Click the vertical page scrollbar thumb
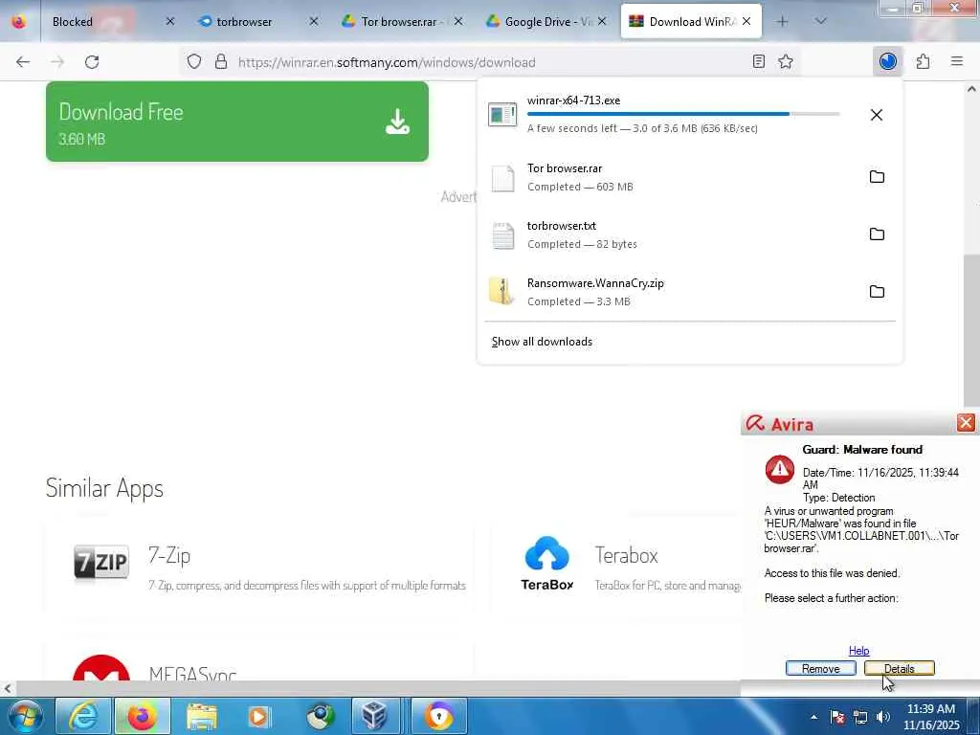The height and width of the screenshot is (735, 980). click(970, 331)
